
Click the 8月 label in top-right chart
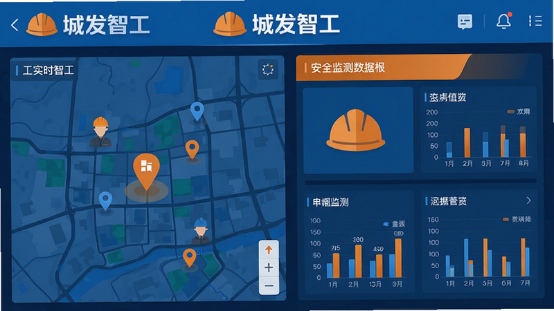click(524, 163)
